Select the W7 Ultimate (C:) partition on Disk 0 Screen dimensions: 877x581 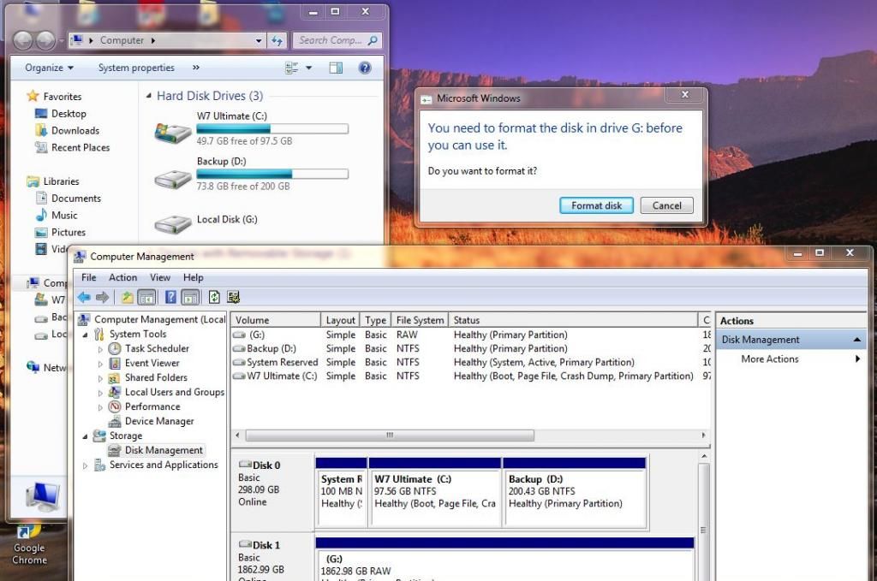pos(434,492)
